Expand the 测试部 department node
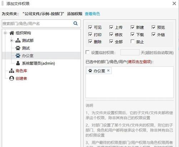 point(11,41)
